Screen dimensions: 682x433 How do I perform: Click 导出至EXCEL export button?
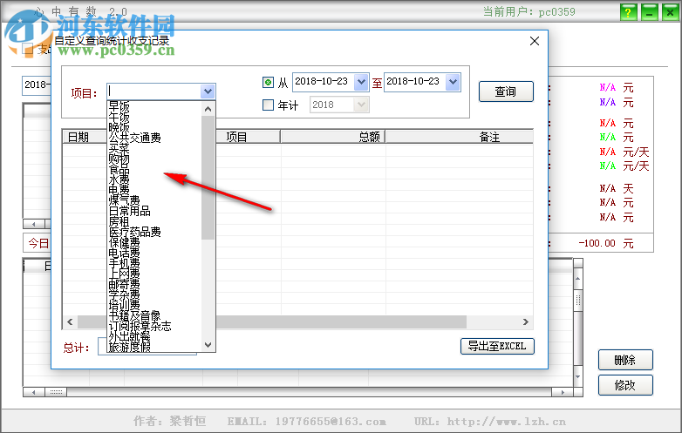(497, 346)
